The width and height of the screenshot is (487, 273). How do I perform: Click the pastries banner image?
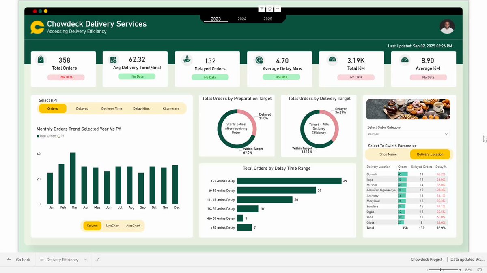click(408, 109)
